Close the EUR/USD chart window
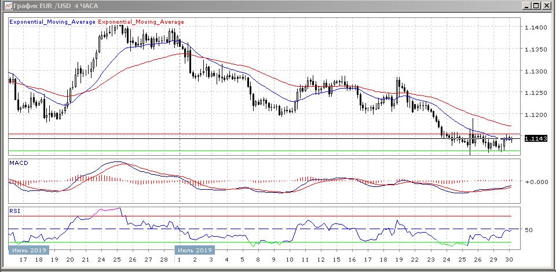This screenshot has height=272, width=556. point(547,6)
